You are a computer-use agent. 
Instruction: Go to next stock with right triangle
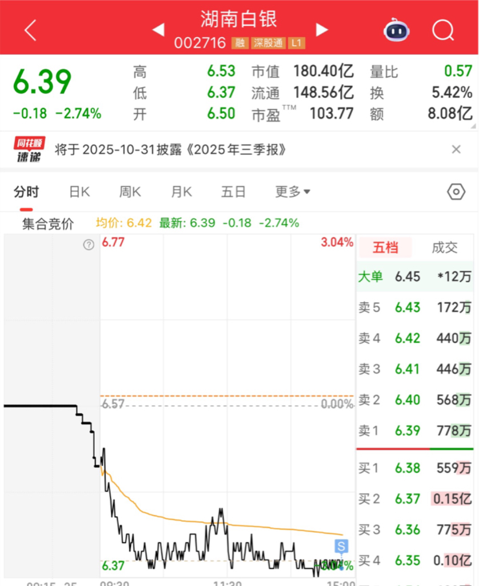[321, 30]
